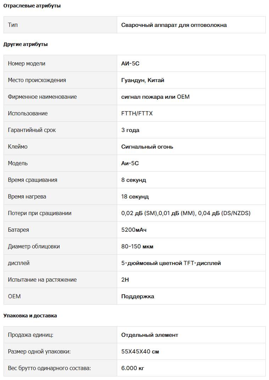Screen dimensions: 269x380
Task: Select the 'Сварочный аппарат для оптоволокна' value
Action: click(x=174, y=25)
